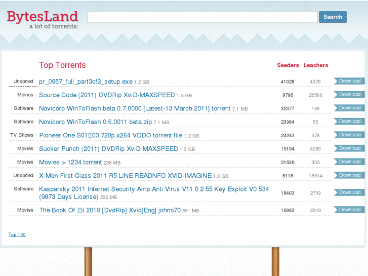This screenshot has width=368, height=276.
Task: Click leachers count 8260
Action: [315, 149]
